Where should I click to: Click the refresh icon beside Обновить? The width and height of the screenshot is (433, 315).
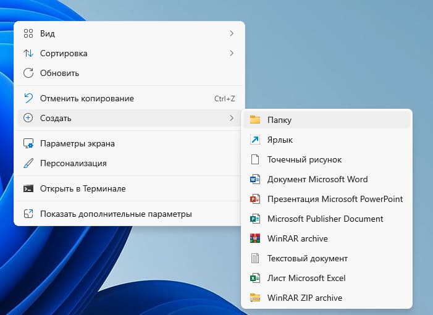[28, 73]
